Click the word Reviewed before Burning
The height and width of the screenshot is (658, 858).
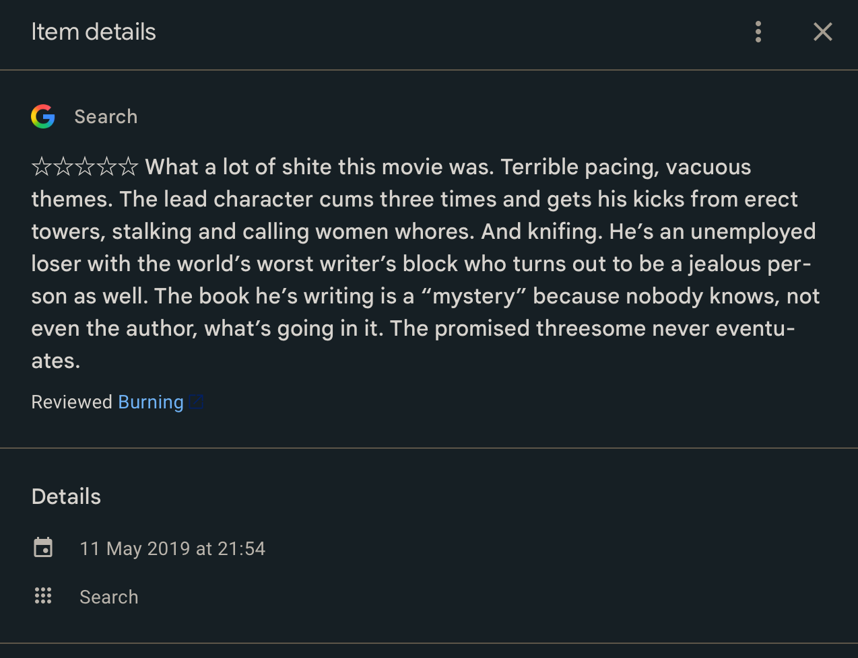coord(71,402)
